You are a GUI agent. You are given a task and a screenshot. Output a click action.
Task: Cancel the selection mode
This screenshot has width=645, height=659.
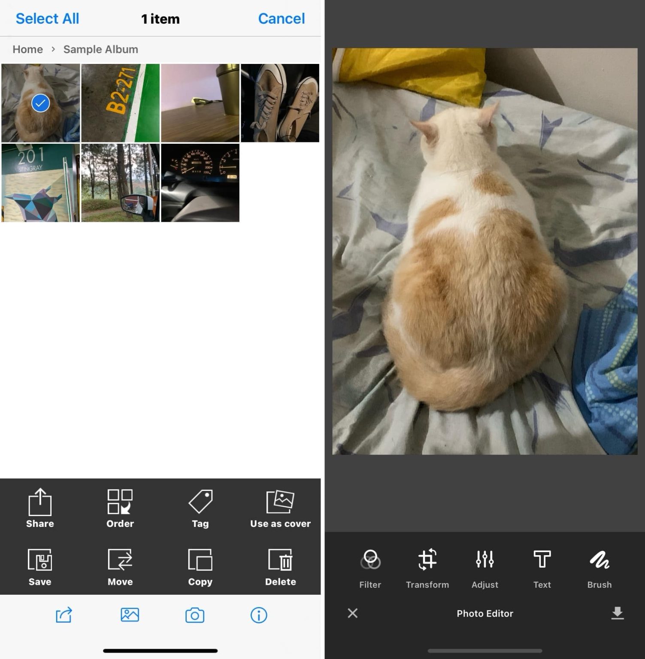pyautogui.click(x=281, y=18)
